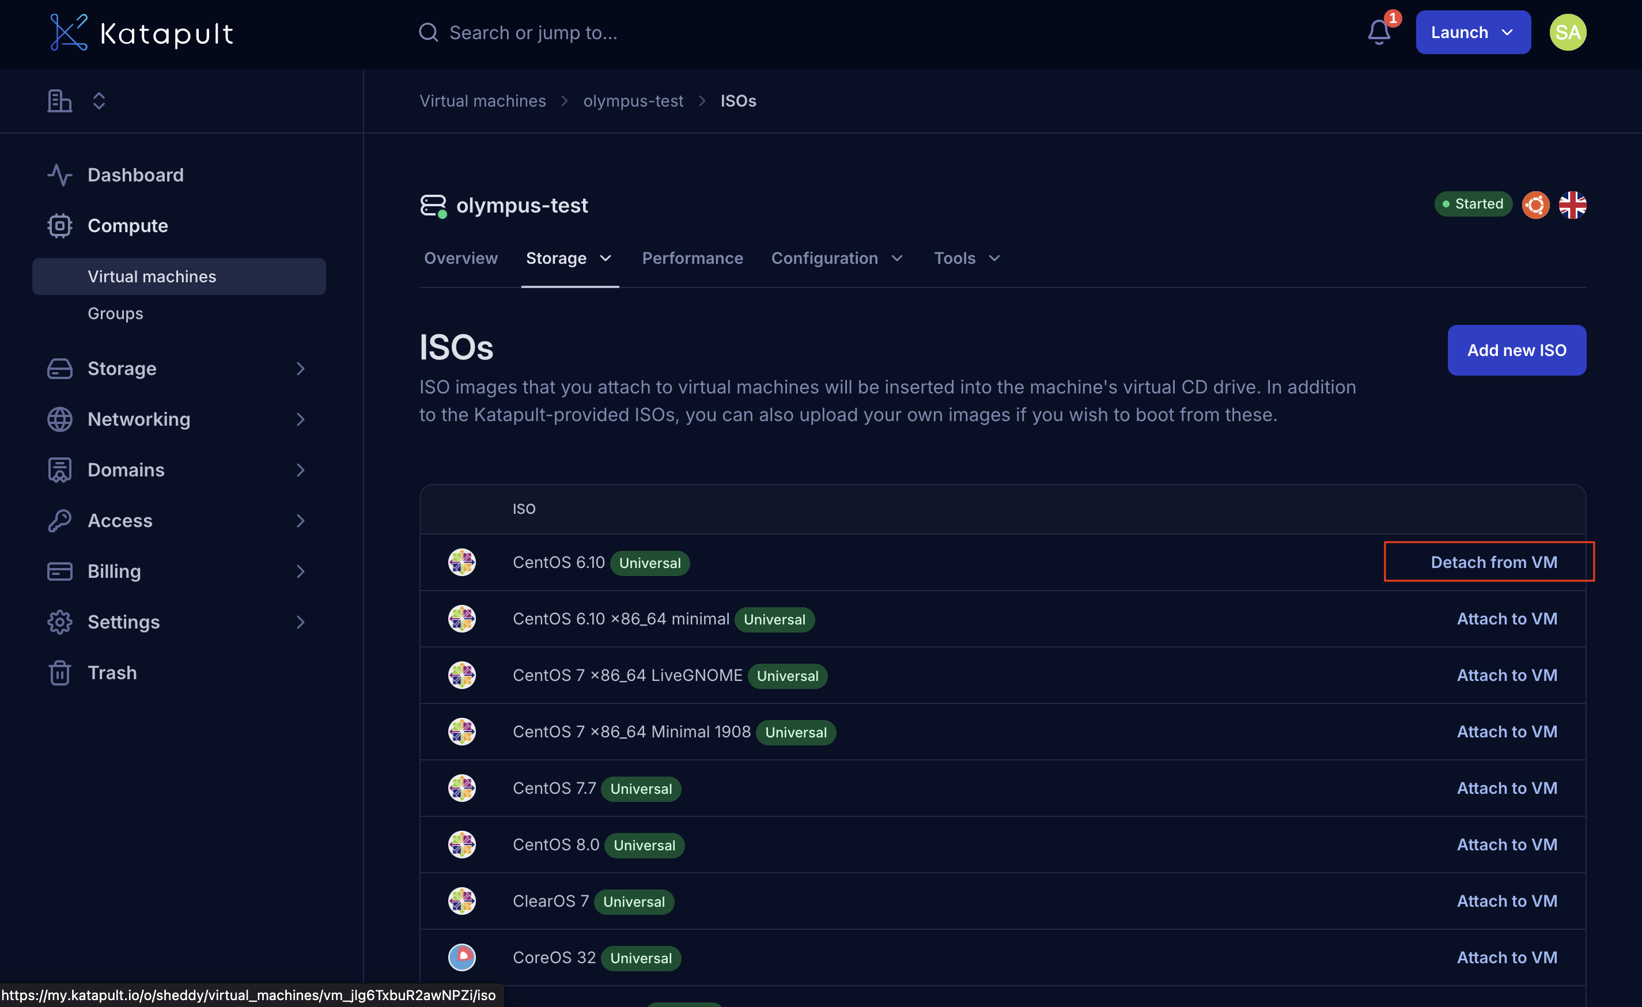This screenshot has width=1642, height=1007.
Task: Open the Launch dropdown button
Action: (1473, 32)
